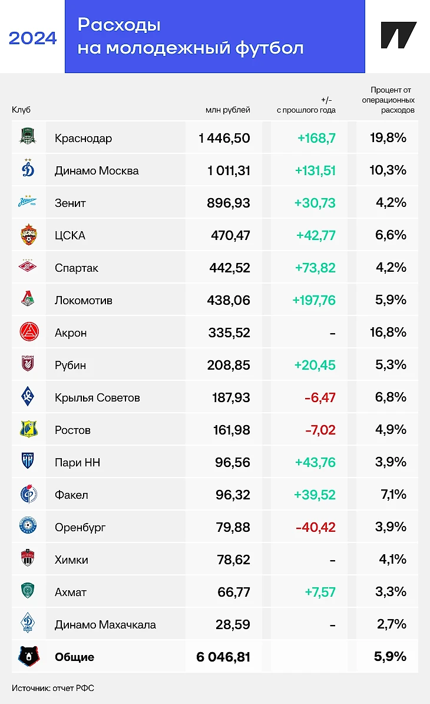
Task: Click the red Akron logo
Action: coord(29,332)
